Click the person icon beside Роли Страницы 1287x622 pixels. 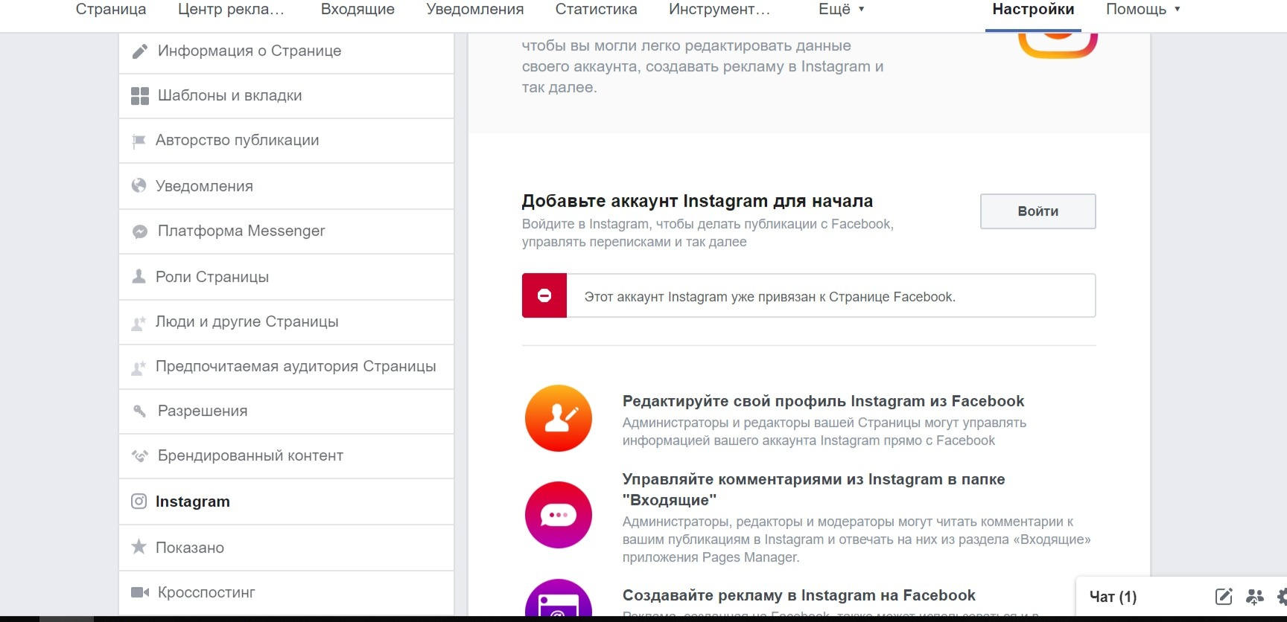coord(139,277)
